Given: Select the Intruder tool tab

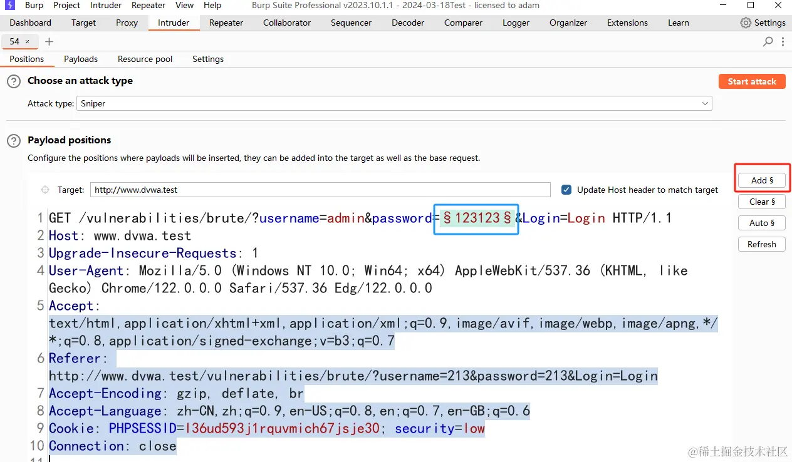Looking at the screenshot, I should pyautogui.click(x=174, y=23).
